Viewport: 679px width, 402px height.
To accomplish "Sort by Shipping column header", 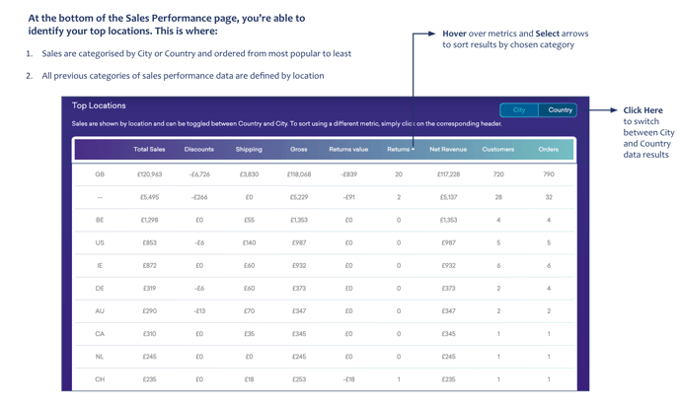I will (x=249, y=150).
